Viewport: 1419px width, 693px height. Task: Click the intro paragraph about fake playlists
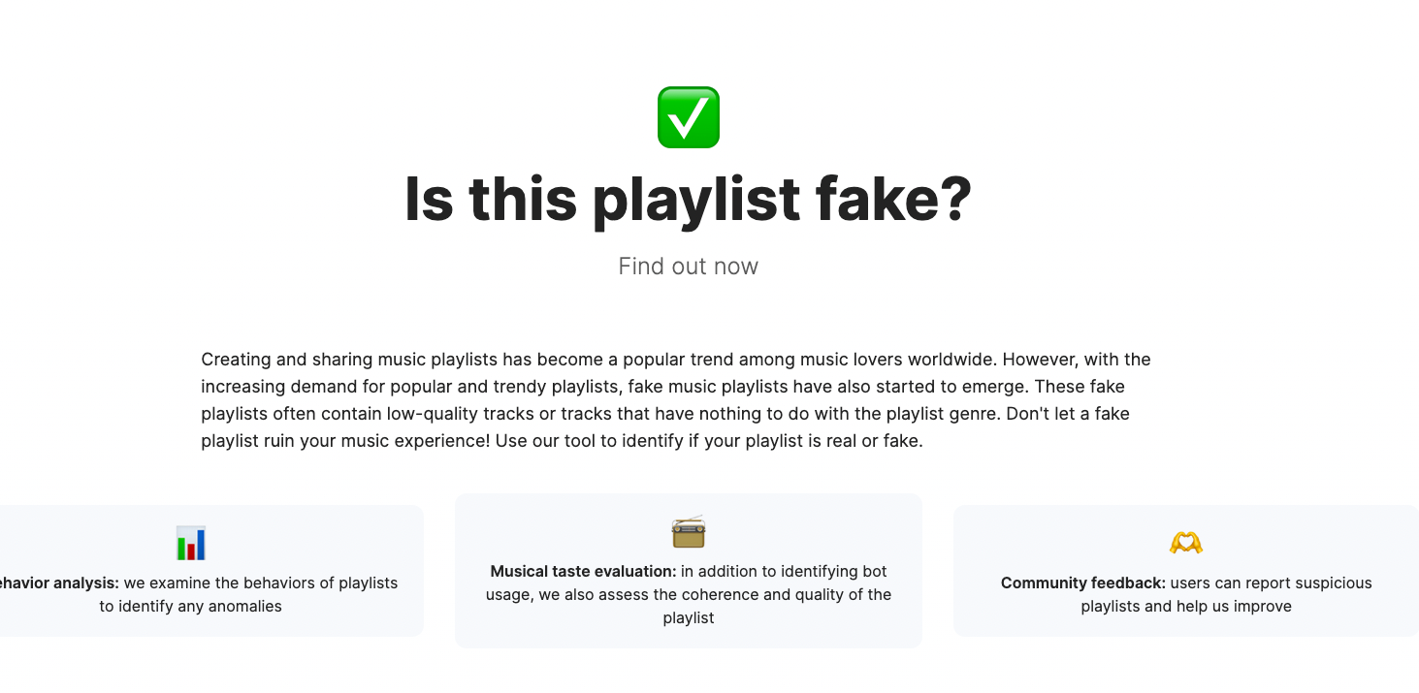[676, 400]
